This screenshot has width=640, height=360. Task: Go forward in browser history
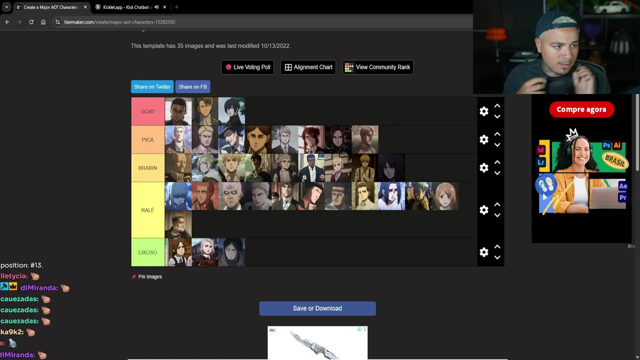tap(19, 22)
